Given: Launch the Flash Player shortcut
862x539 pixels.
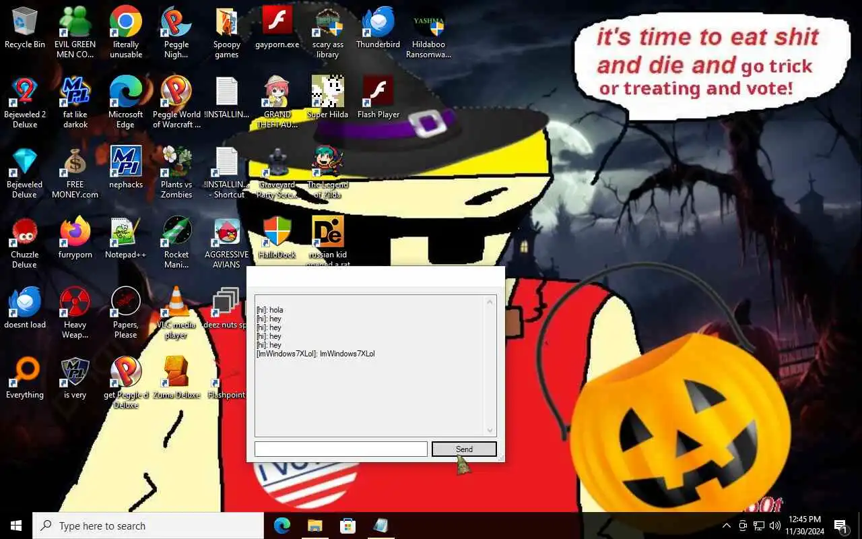Looking at the screenshot, I should [x=378, y=98].
